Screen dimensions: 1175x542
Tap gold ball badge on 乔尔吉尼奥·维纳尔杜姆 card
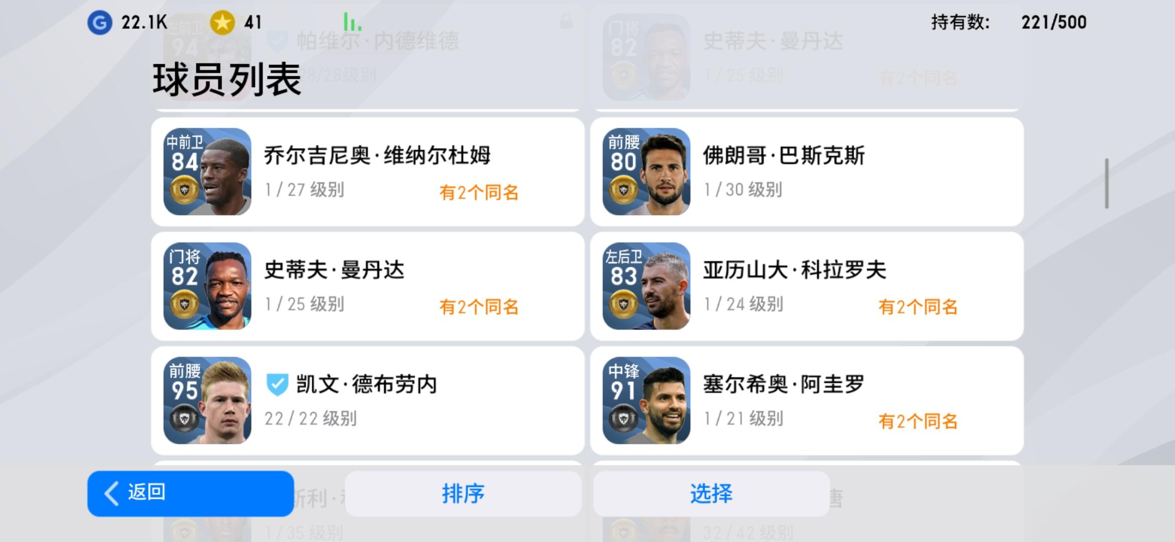(184, 190)
